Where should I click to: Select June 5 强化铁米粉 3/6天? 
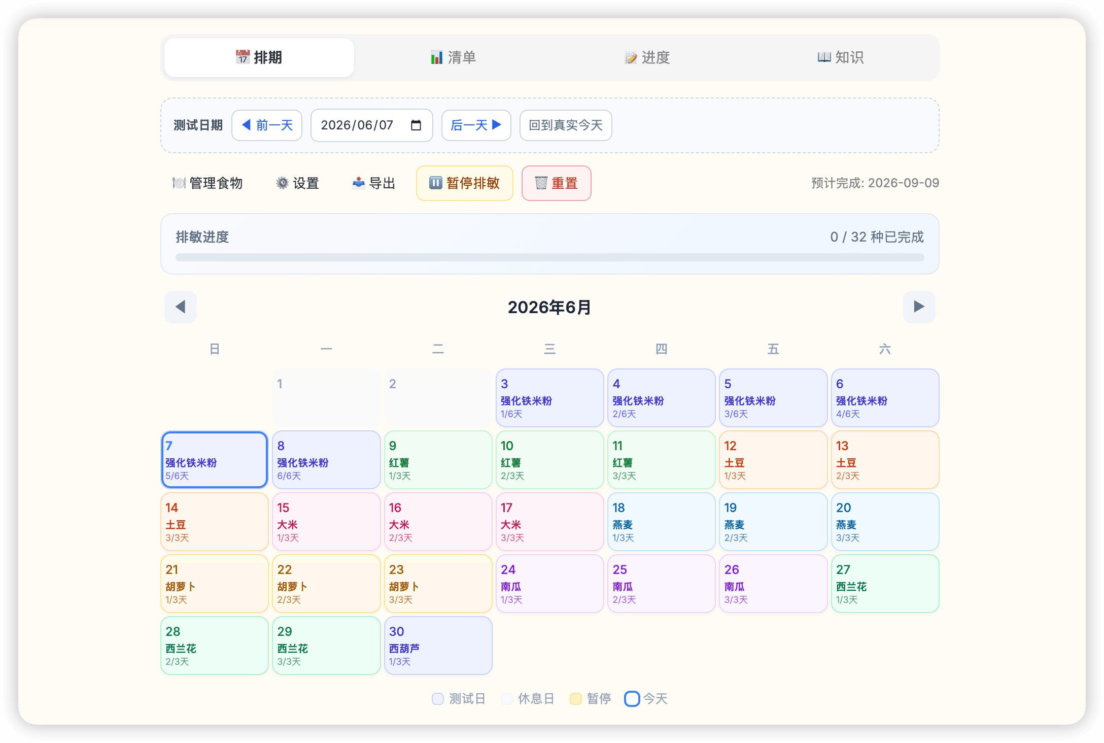[x=773, y=398]
